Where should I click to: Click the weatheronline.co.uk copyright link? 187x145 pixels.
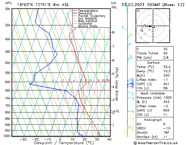pyautogui.click(x=156, y=143)
